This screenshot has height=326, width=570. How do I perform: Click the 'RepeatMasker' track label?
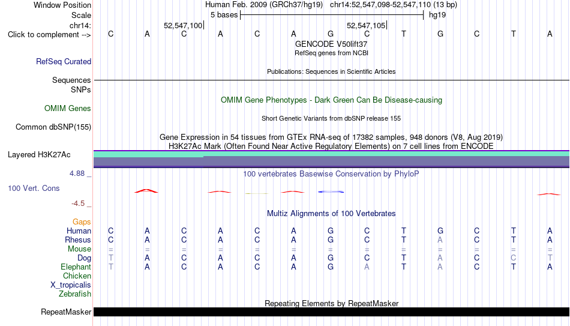tap(66, 312)
